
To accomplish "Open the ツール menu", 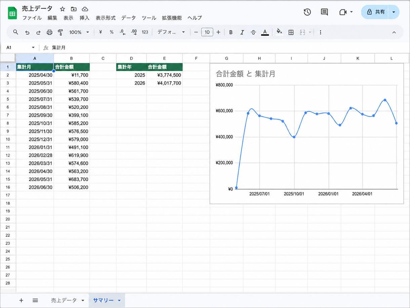I will 149,18.
